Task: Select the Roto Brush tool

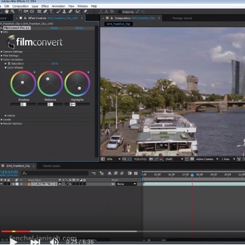Action: click(78, 12)
